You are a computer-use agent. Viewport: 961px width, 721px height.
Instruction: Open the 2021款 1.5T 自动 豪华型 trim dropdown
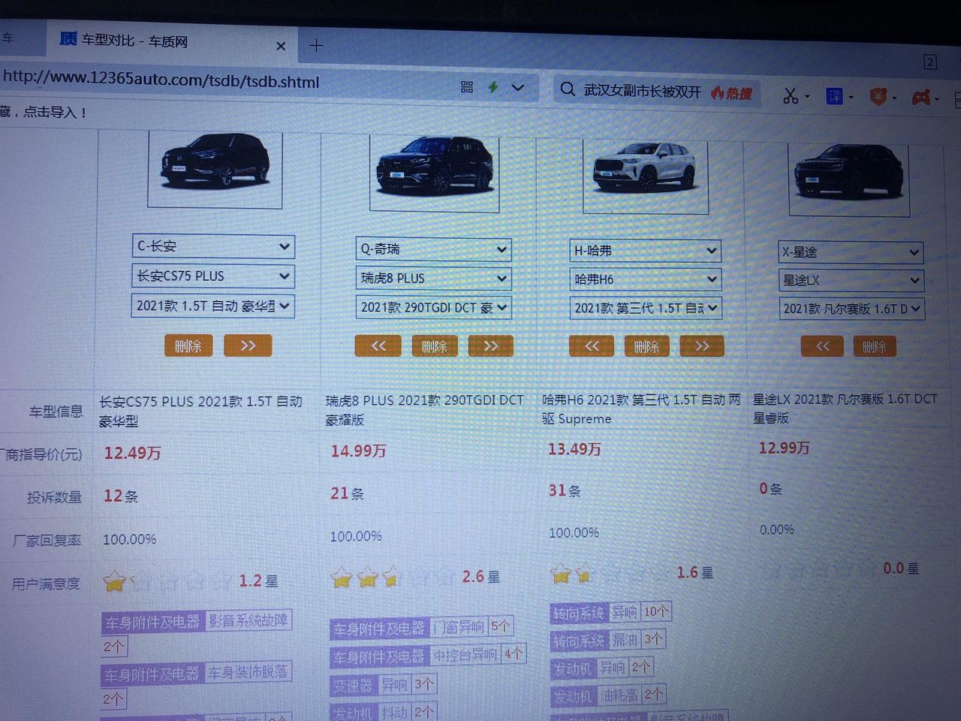point(213,306)
